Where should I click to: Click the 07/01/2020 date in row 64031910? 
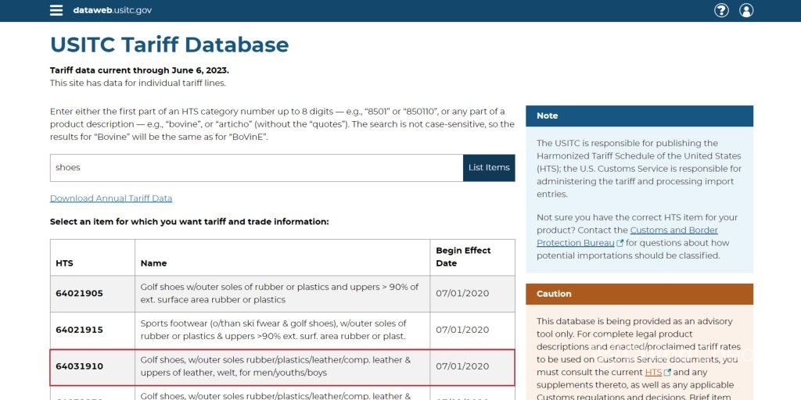[462, 366]
